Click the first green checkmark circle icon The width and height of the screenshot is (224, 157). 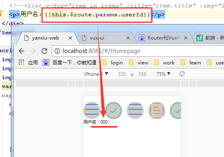(113, 111)
